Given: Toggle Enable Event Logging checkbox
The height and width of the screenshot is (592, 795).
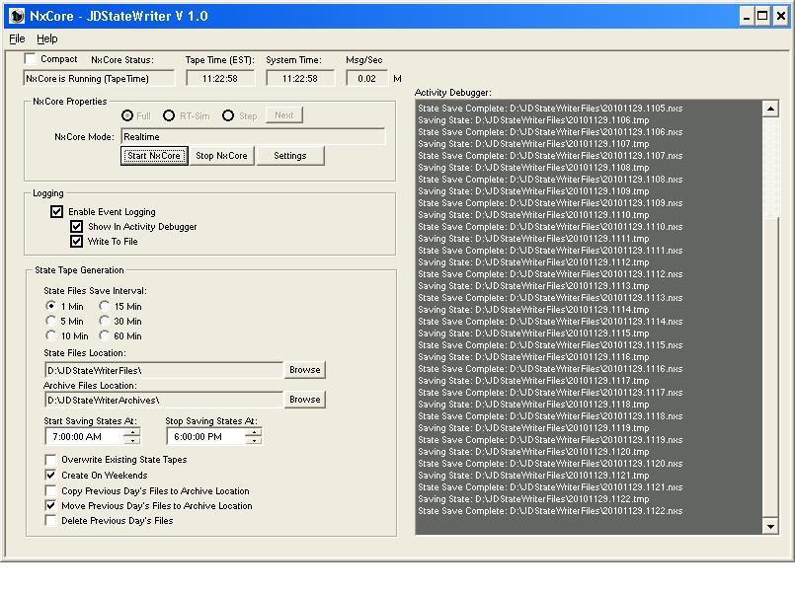Looking at the screenshot, I should (x=56, y=212).
